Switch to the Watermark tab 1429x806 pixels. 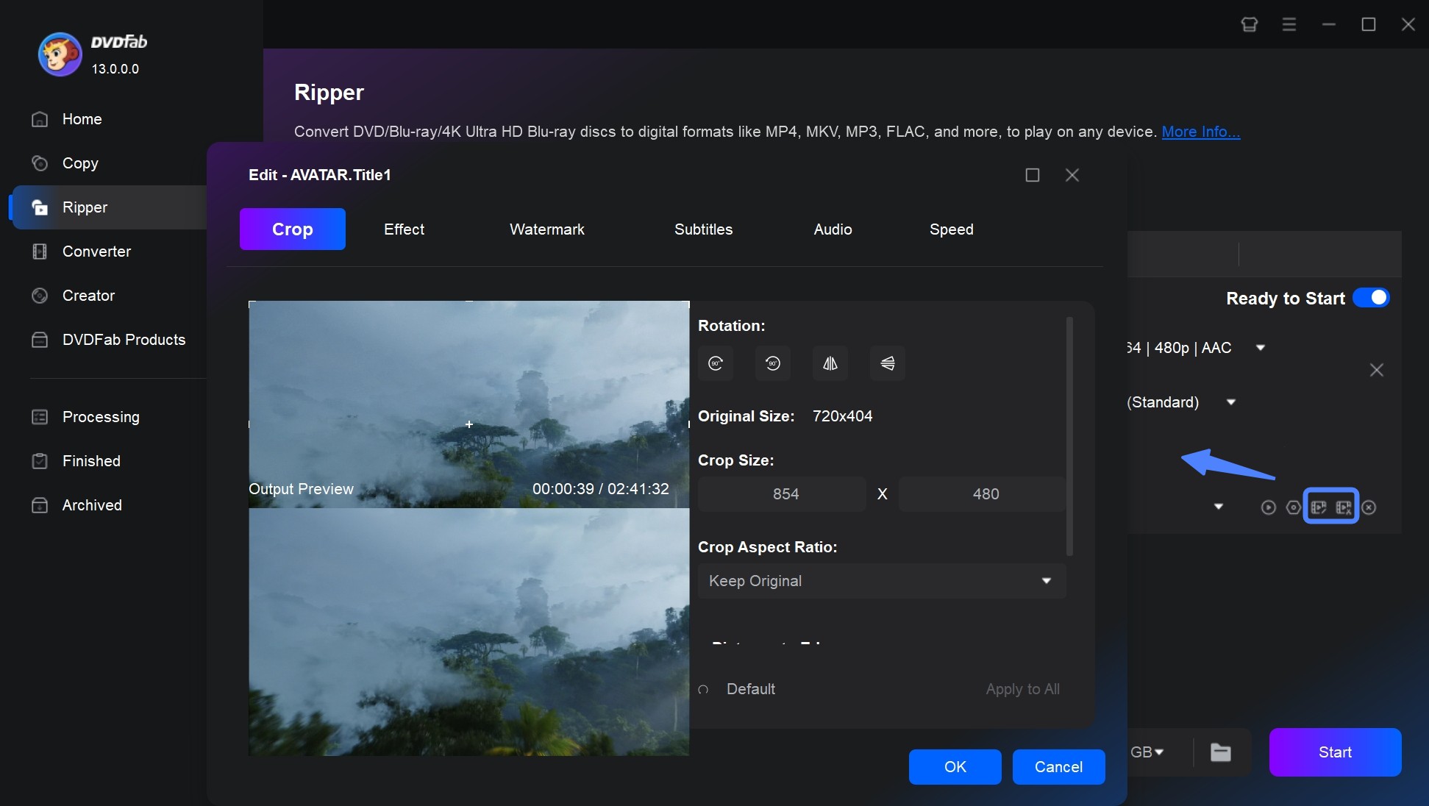pyautogui.click(x=546, y=228)
